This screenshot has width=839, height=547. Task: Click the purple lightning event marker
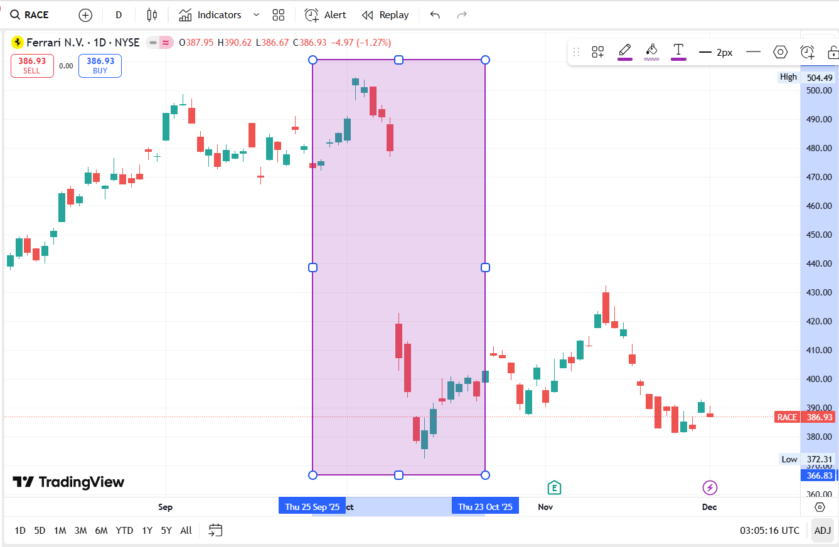click(x=710, y=487)
